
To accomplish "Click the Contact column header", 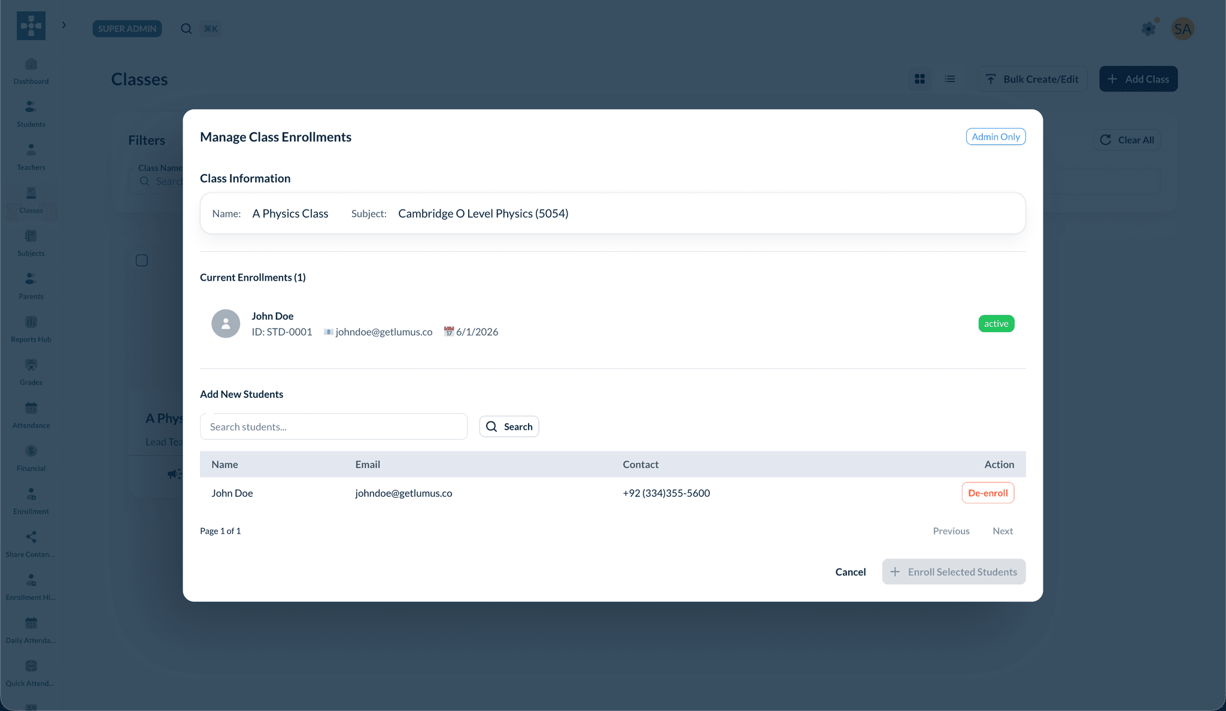I will [641, 464].
